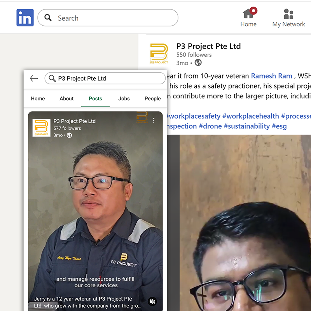
Task: Open the three-dot menu on the mobile post
Action: click(x=154, y=121)
